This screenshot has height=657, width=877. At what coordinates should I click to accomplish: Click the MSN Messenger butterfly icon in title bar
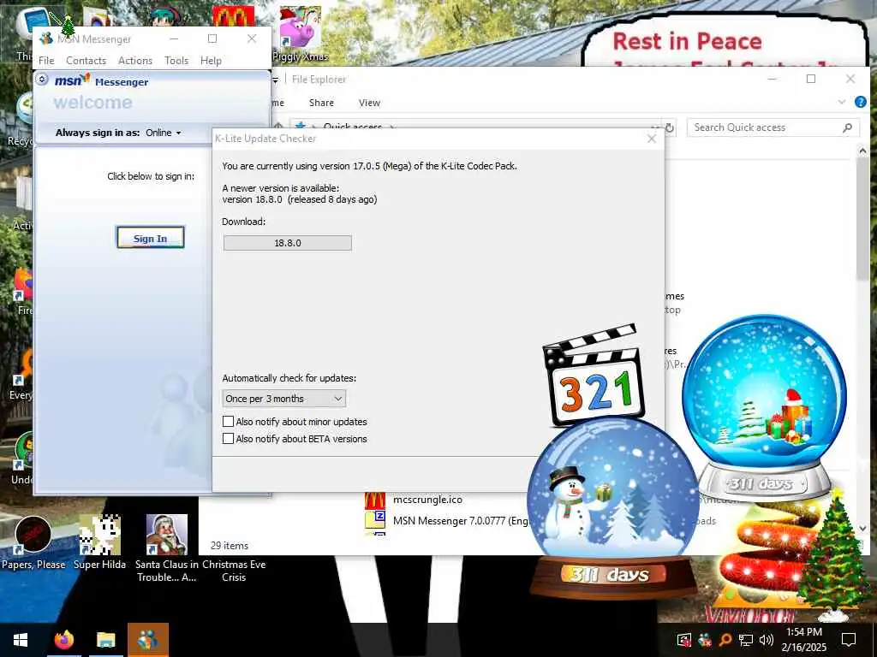pos(46,38)
